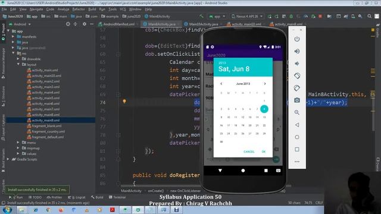Screen dimensions: 381x214
Task: Expand the drawable folder
Action: pyautogui.click(x=18, y=59)
